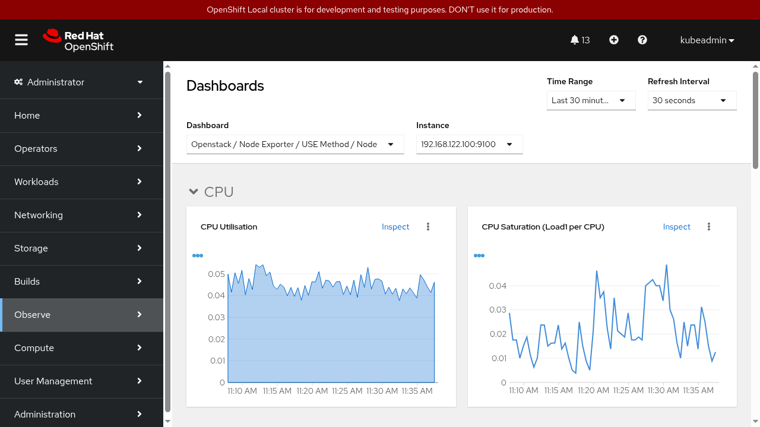
Task: Open the Refresh Interval dropdown
Action: tap(692, 100)
